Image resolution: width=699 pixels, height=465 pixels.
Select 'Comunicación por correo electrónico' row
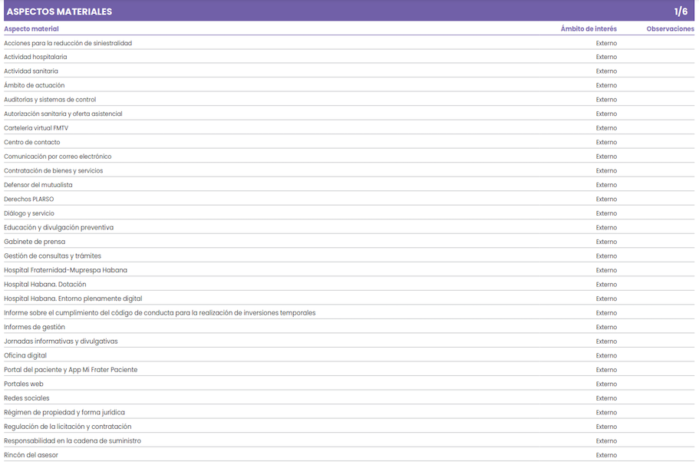click(349, 157)
